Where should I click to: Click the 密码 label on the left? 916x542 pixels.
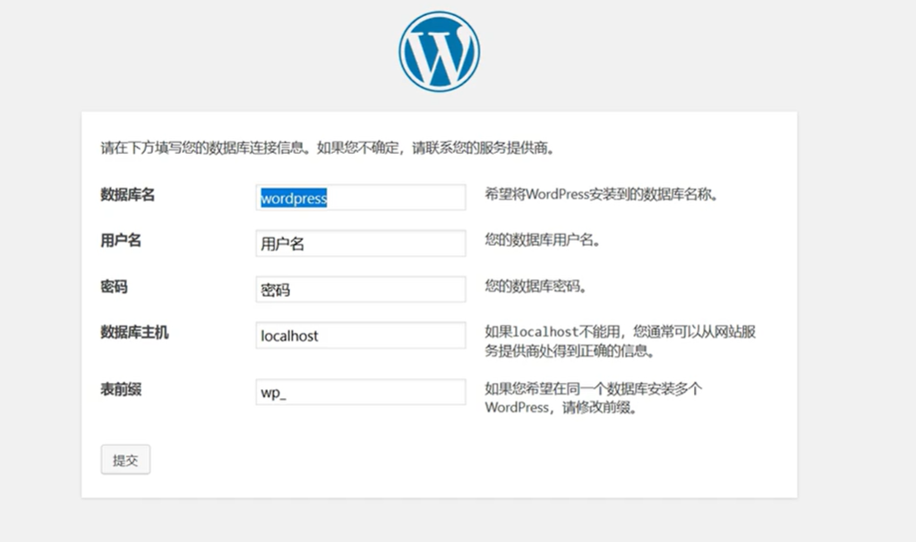pyautogui.click(x=114, y=286)
